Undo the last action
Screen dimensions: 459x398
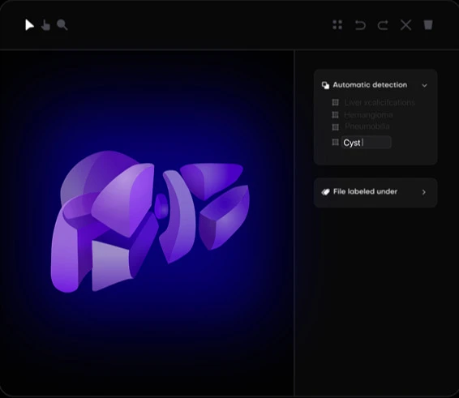tap(360, 25)
